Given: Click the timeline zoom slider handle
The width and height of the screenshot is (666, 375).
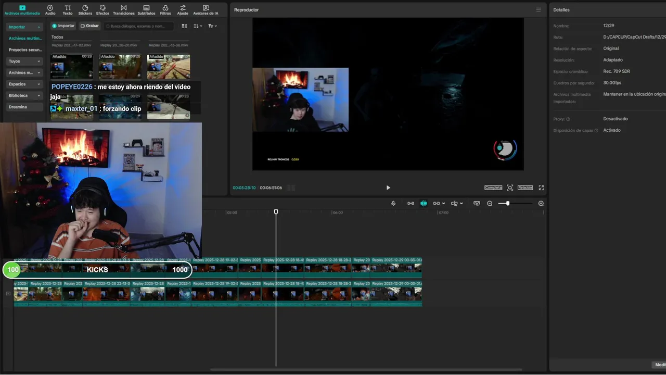Looking at the screenshot, I should click(x=507, y=203).
